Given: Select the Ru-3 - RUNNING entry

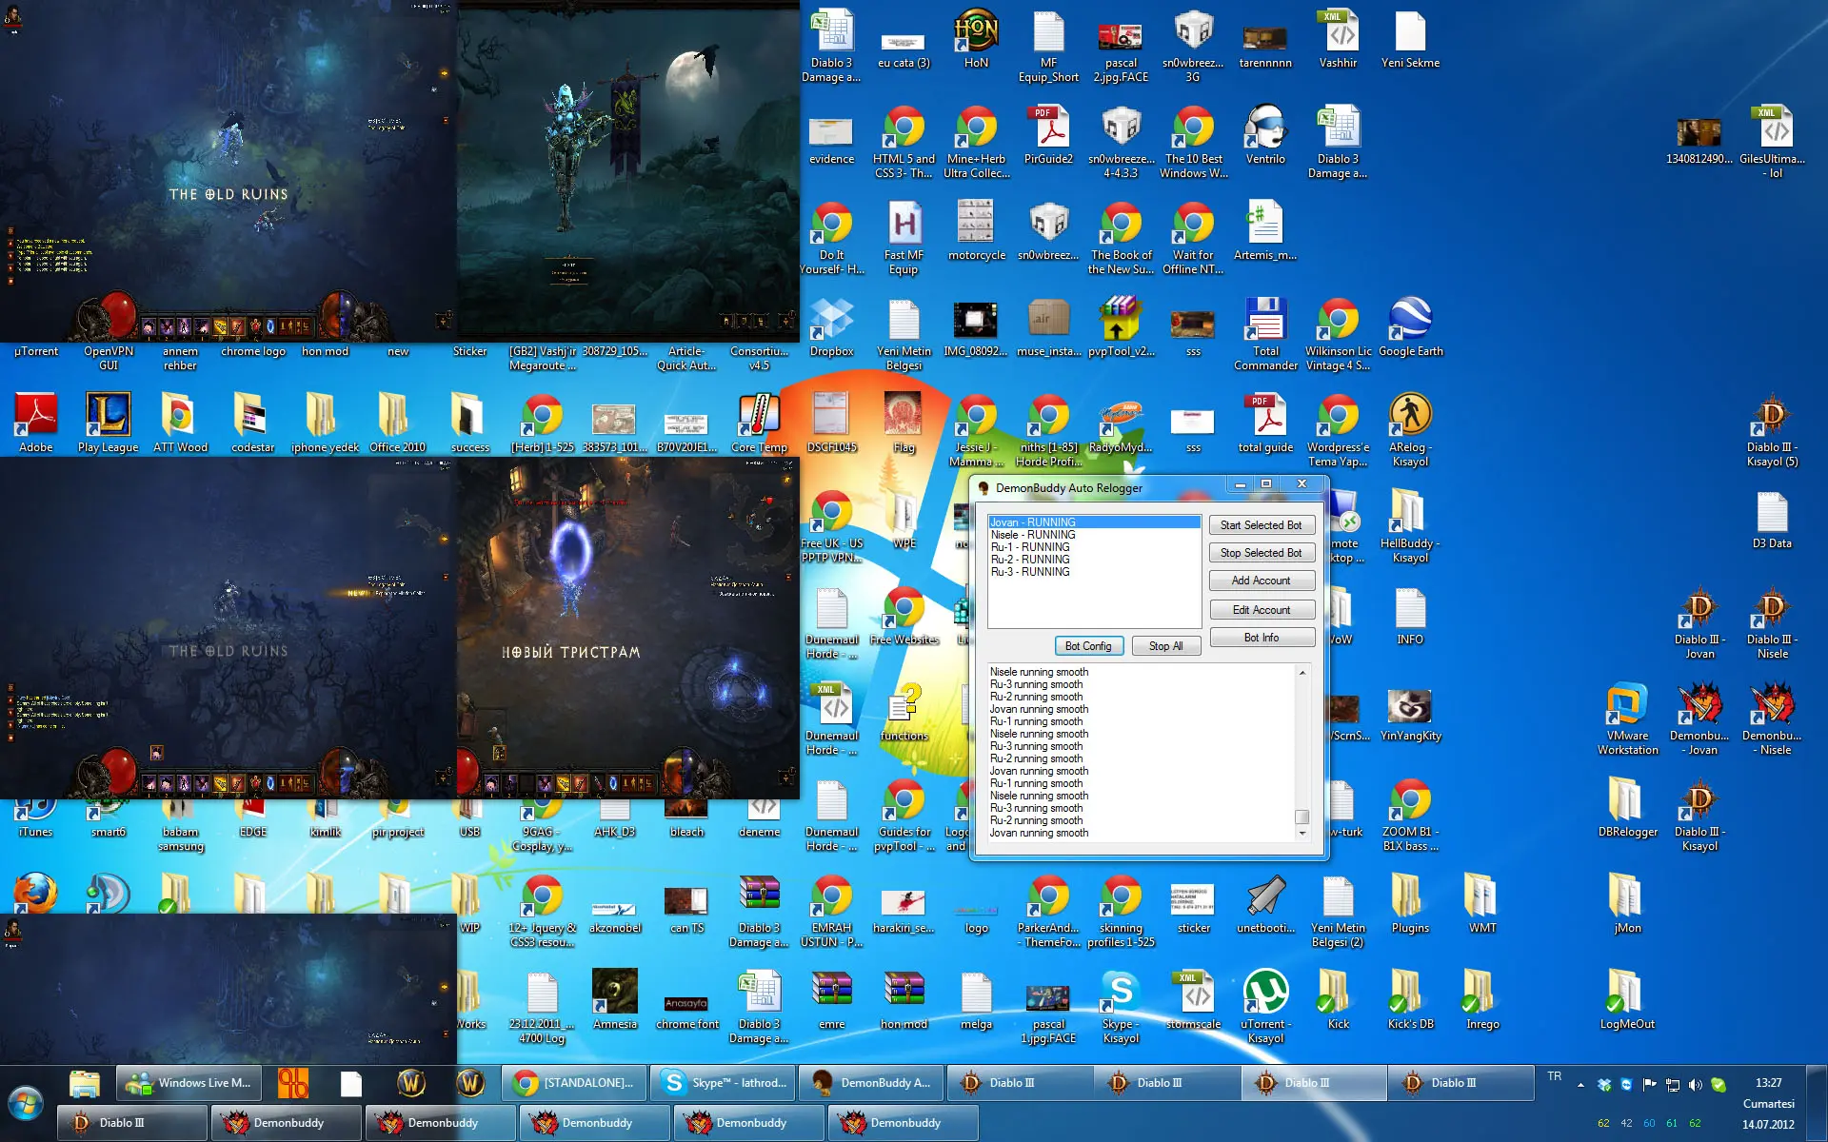Looking at the screenshot, I should [1094, 572].
